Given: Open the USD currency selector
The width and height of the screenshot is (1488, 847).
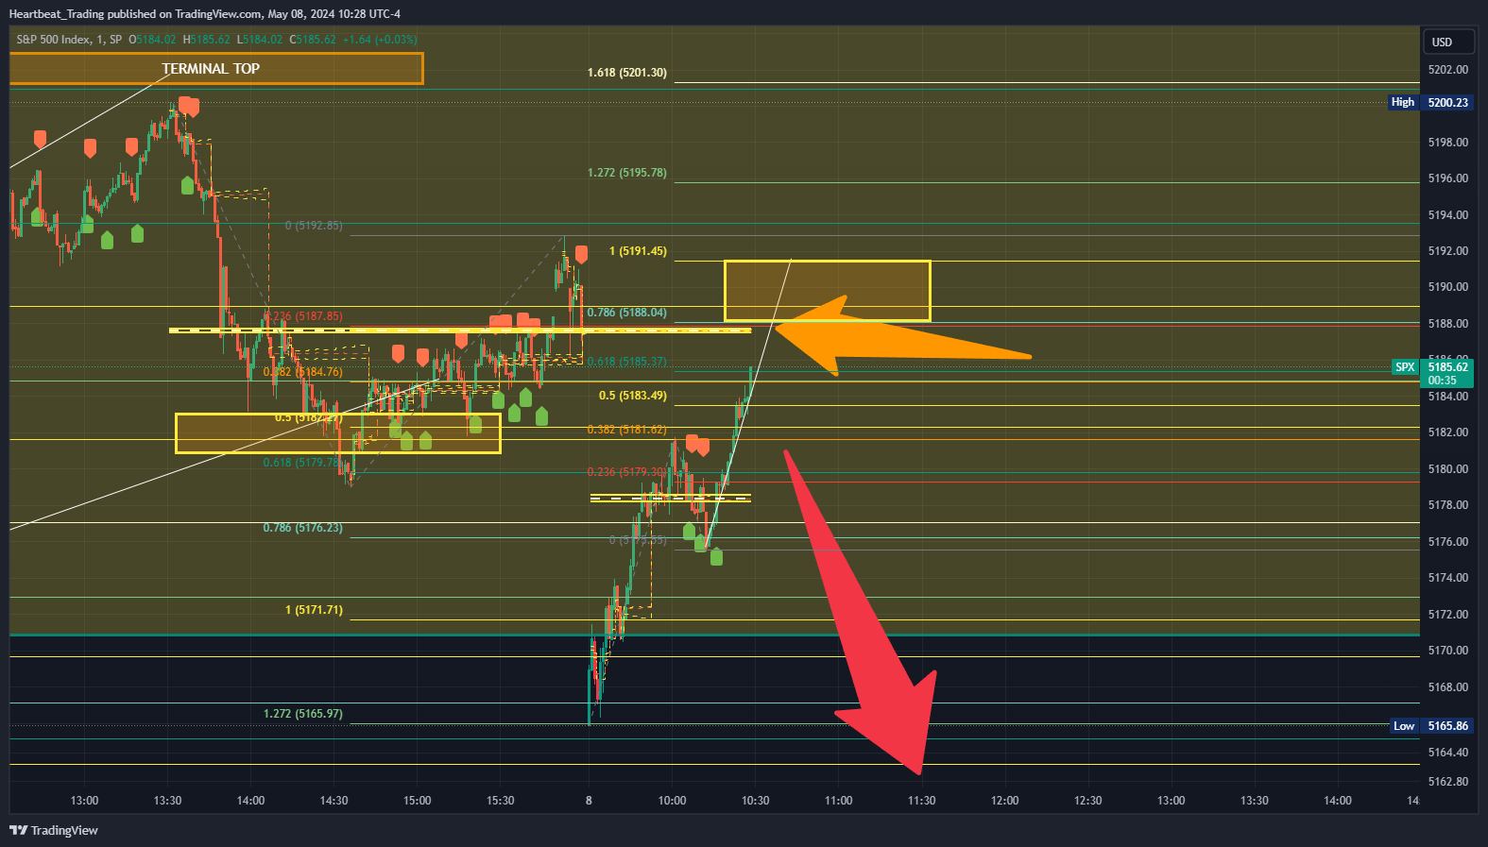Looking at the screenshot, I should tap(1448, 42).
